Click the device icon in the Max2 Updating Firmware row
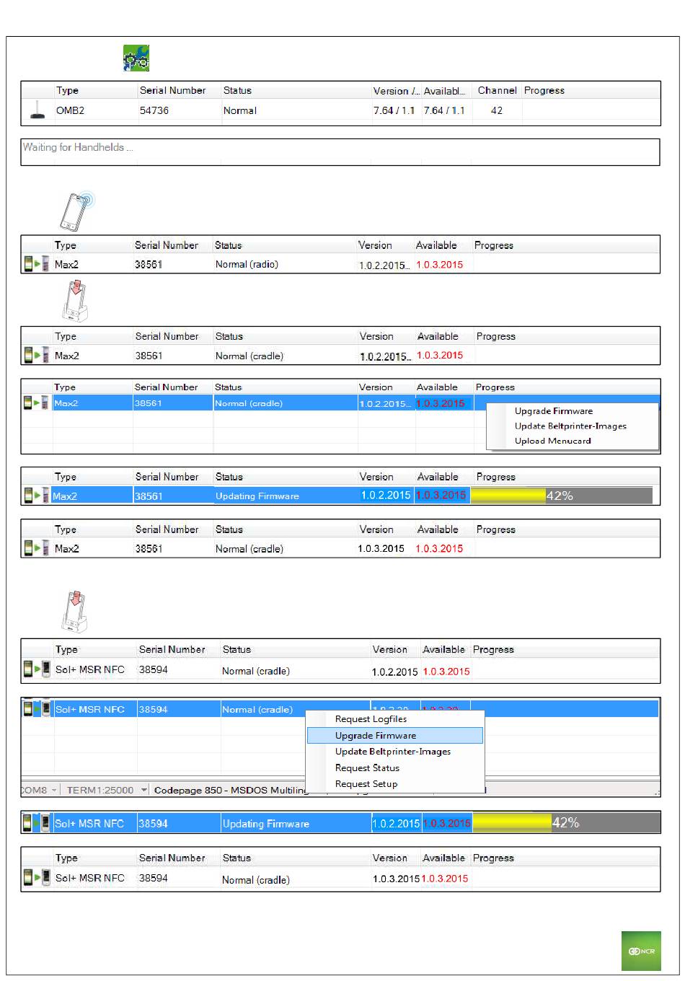685x981 pixels. tap(45, 496)
